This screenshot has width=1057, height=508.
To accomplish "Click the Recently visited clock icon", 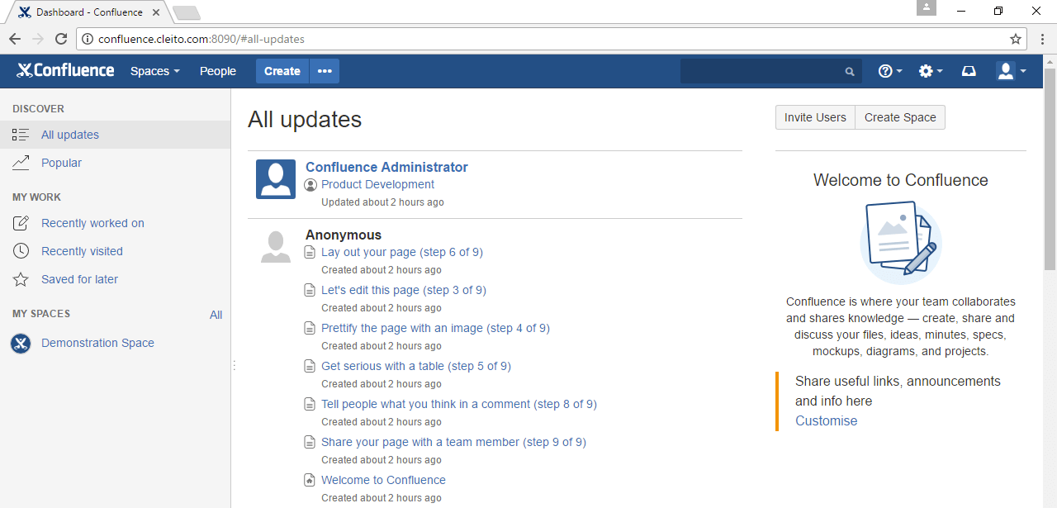I will tap(21, 251).
